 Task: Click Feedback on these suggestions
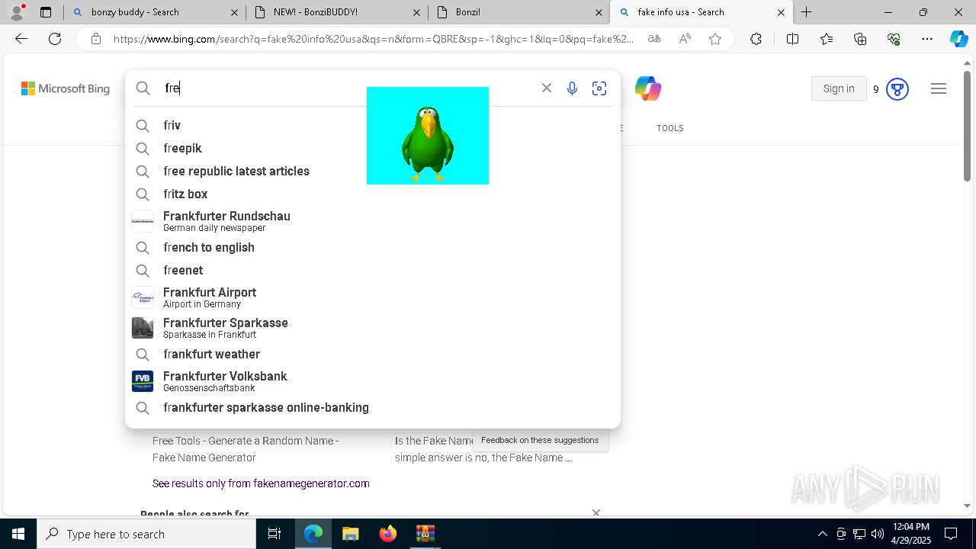click(540, 440)
